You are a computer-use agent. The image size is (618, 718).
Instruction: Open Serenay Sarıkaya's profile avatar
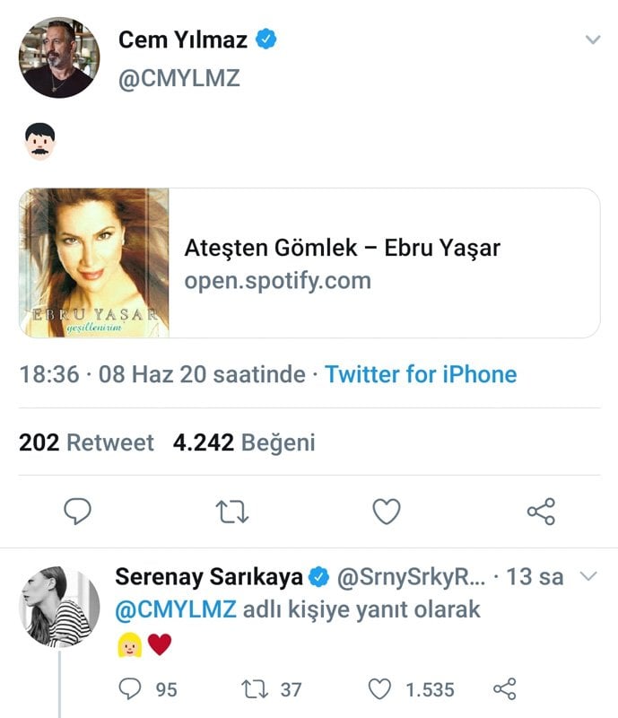pos(59,607)
